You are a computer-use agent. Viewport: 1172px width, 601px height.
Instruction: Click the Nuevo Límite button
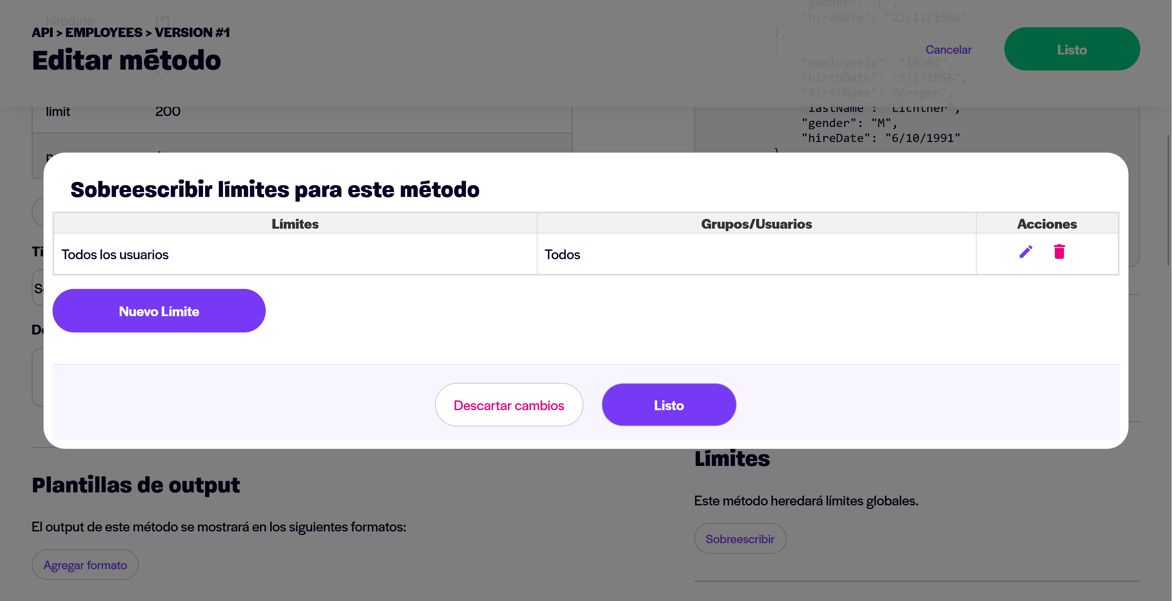[x=159, y=311]
